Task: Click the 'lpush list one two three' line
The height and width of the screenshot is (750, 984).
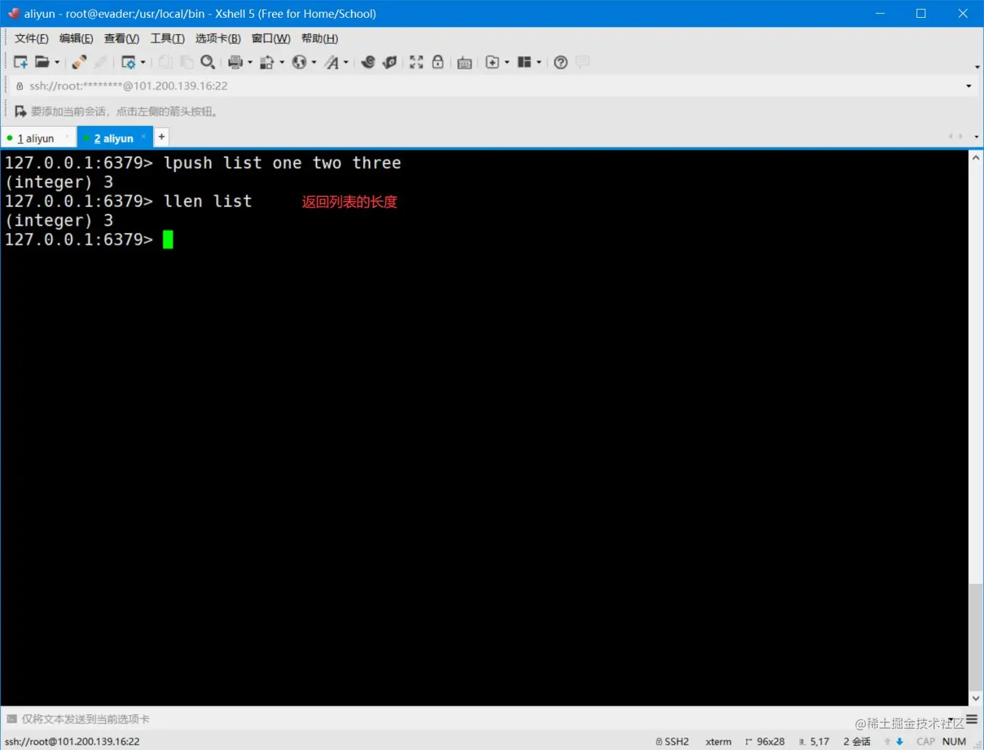Action: click(282, 163)
